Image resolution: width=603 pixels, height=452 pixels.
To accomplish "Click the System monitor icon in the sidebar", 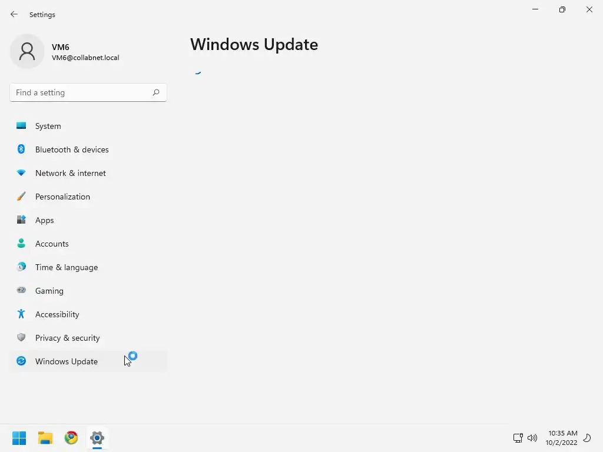I will 21,126.
